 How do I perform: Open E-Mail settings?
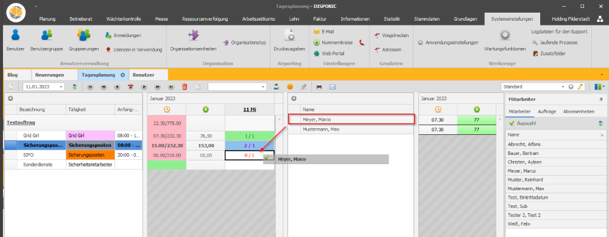324,32
